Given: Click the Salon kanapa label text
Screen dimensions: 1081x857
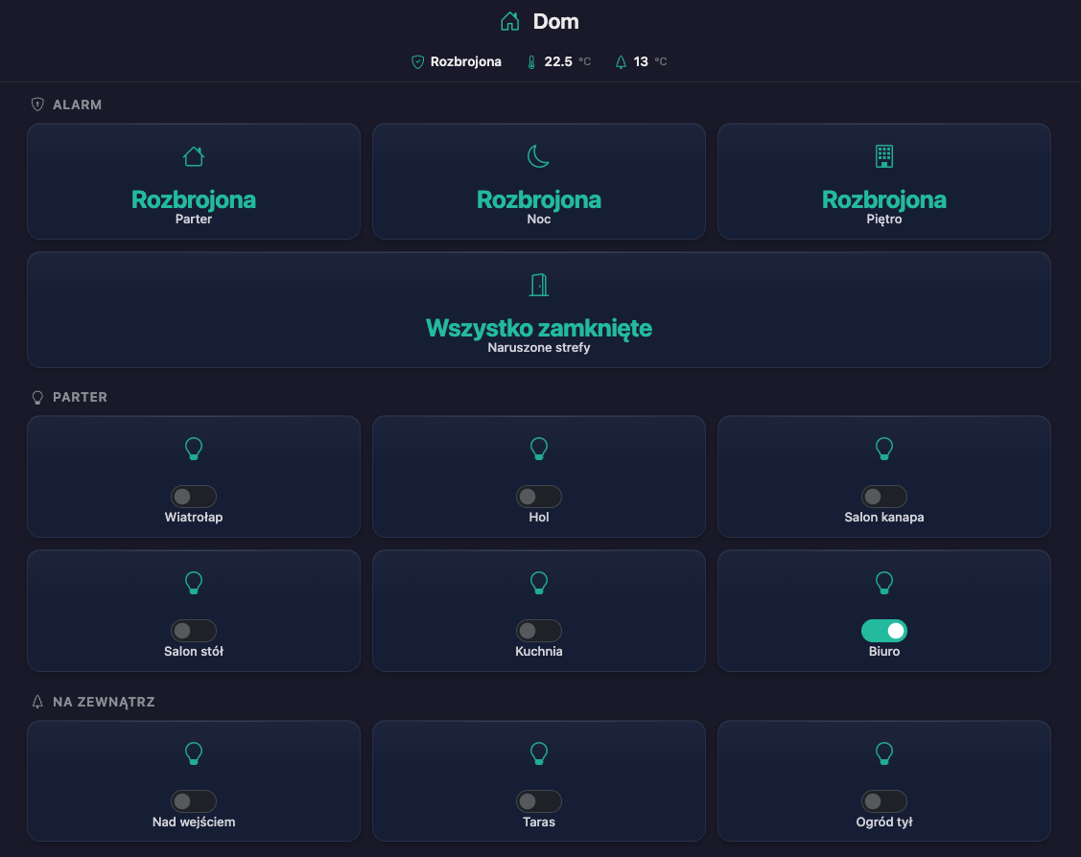Looking at the screenshot, I should pyautogui.click(x=883, y=518).
